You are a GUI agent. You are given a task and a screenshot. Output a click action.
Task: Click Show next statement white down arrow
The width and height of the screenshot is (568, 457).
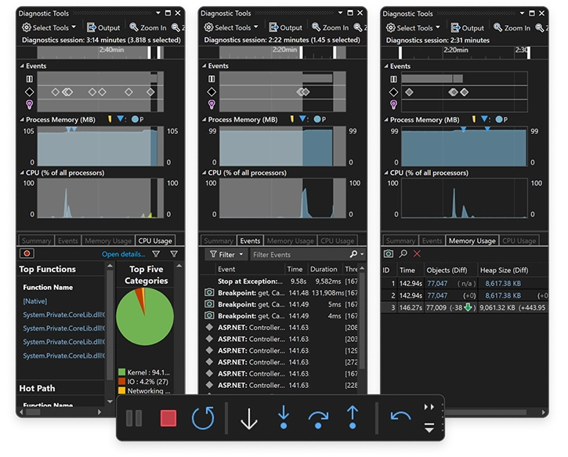coord(248,419)
